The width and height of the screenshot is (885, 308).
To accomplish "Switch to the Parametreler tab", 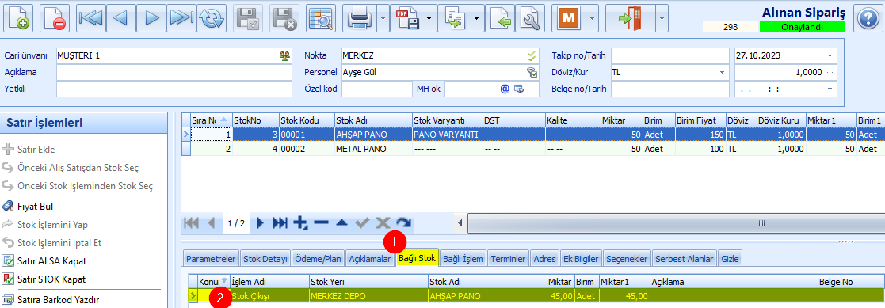I will [x=211, y=259].
